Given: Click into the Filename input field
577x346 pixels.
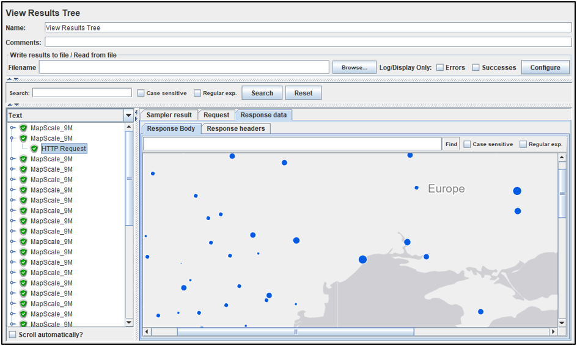Looking at the screenshot, I should point(184,67).
